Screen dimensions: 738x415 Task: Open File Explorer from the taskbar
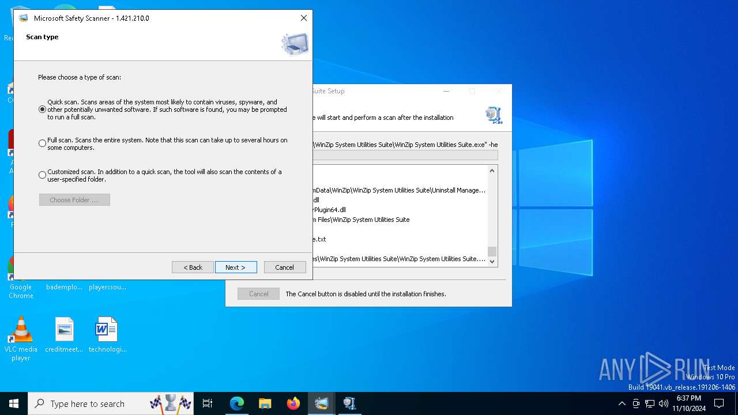pos(265,403)
